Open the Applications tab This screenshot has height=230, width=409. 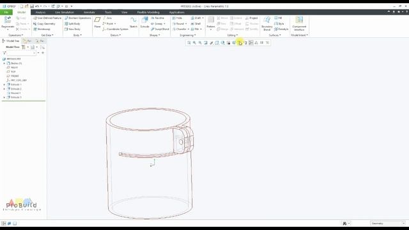click(176, 12)
